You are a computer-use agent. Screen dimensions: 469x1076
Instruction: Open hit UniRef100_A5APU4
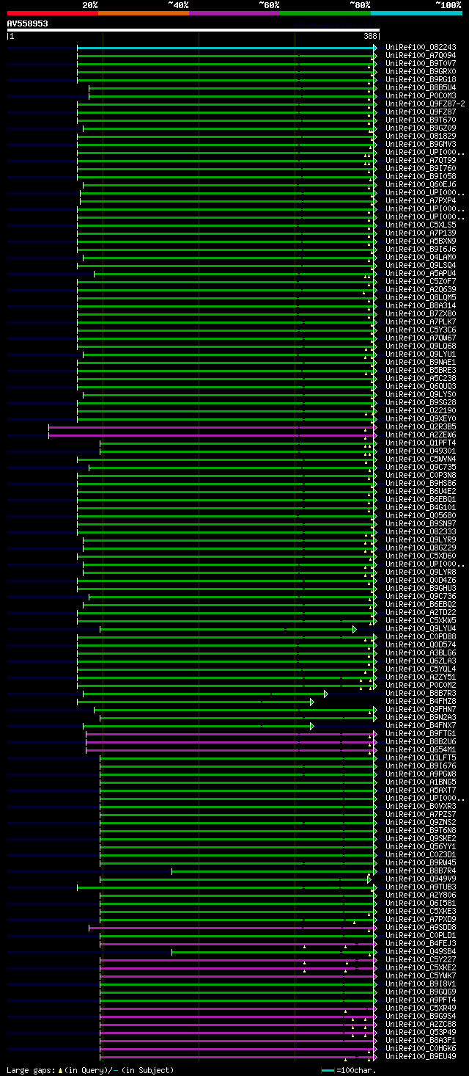coord(421,274)
